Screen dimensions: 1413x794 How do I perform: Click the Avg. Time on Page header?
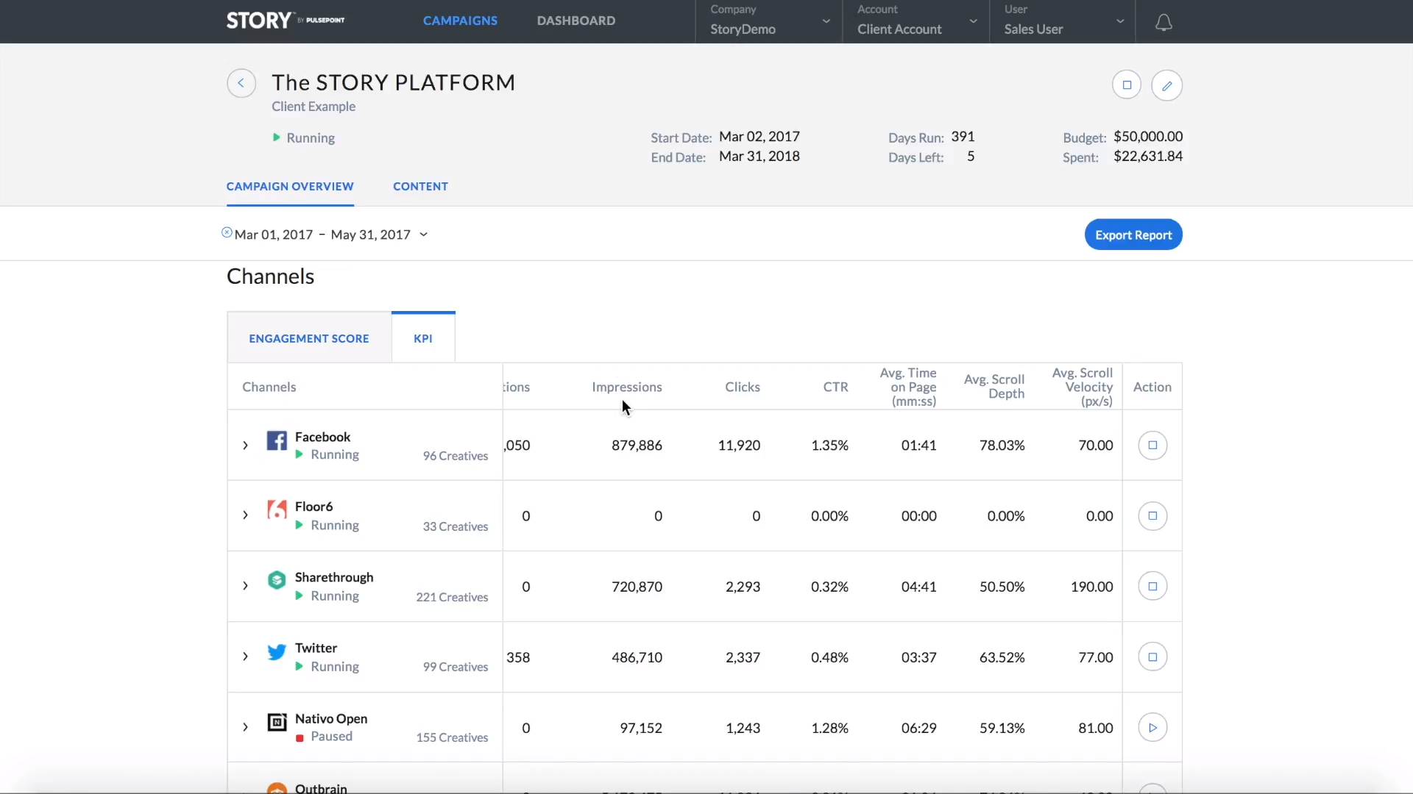click(x=908, y=387)
